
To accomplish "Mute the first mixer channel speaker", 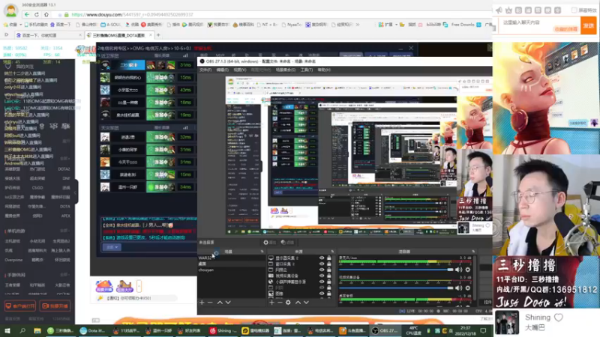I will click(x=458, y=270).
